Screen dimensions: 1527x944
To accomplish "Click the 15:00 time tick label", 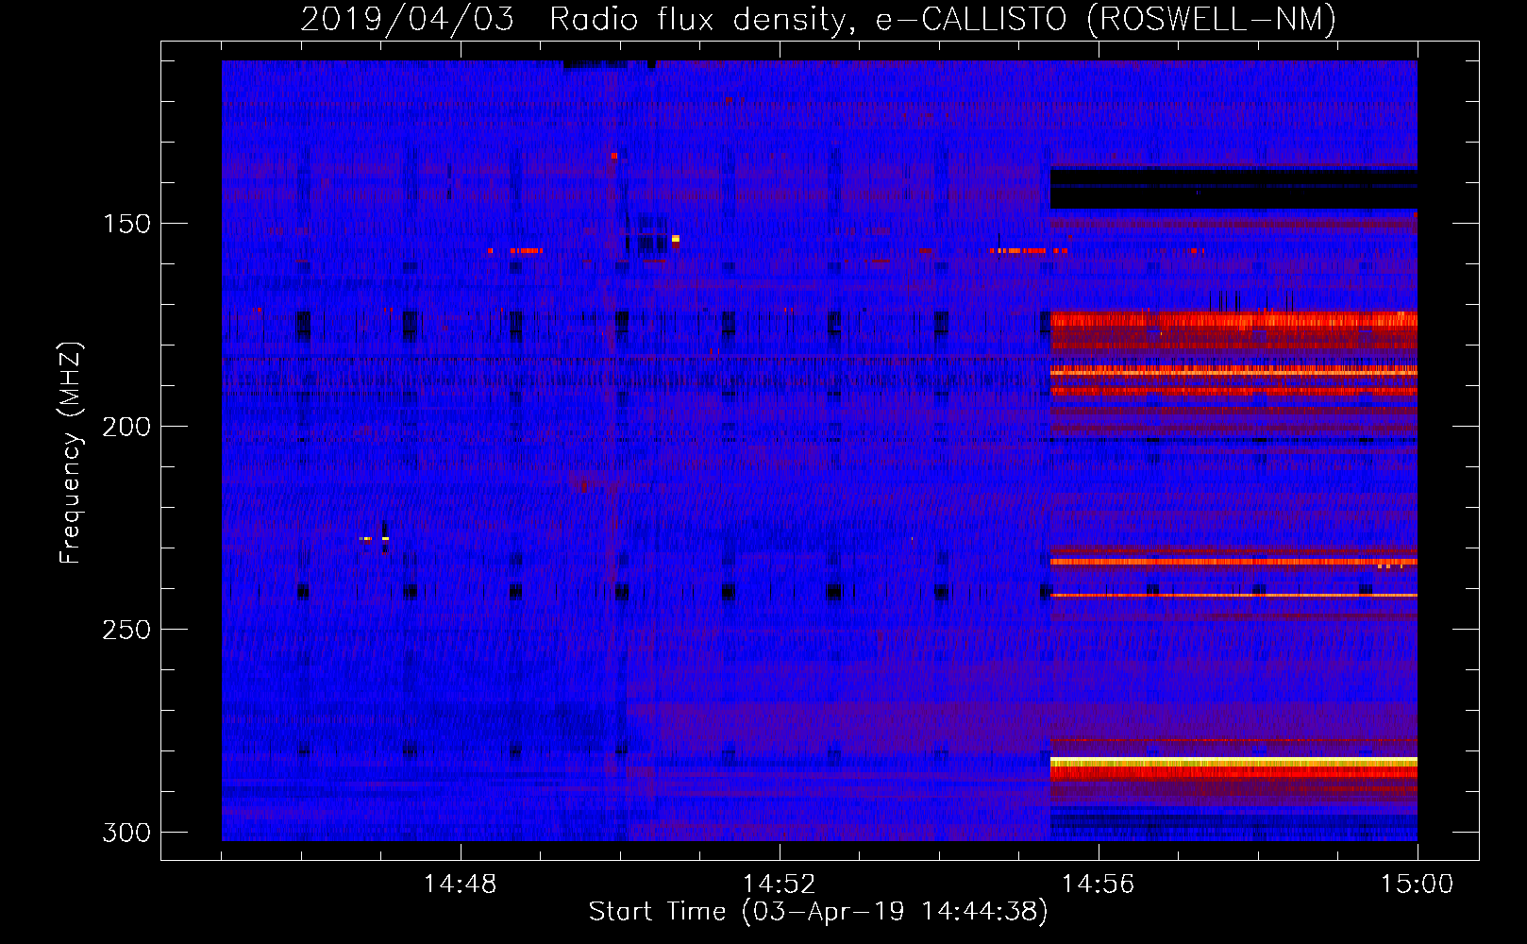I will pyautogui.click(x=1417, y=884).
